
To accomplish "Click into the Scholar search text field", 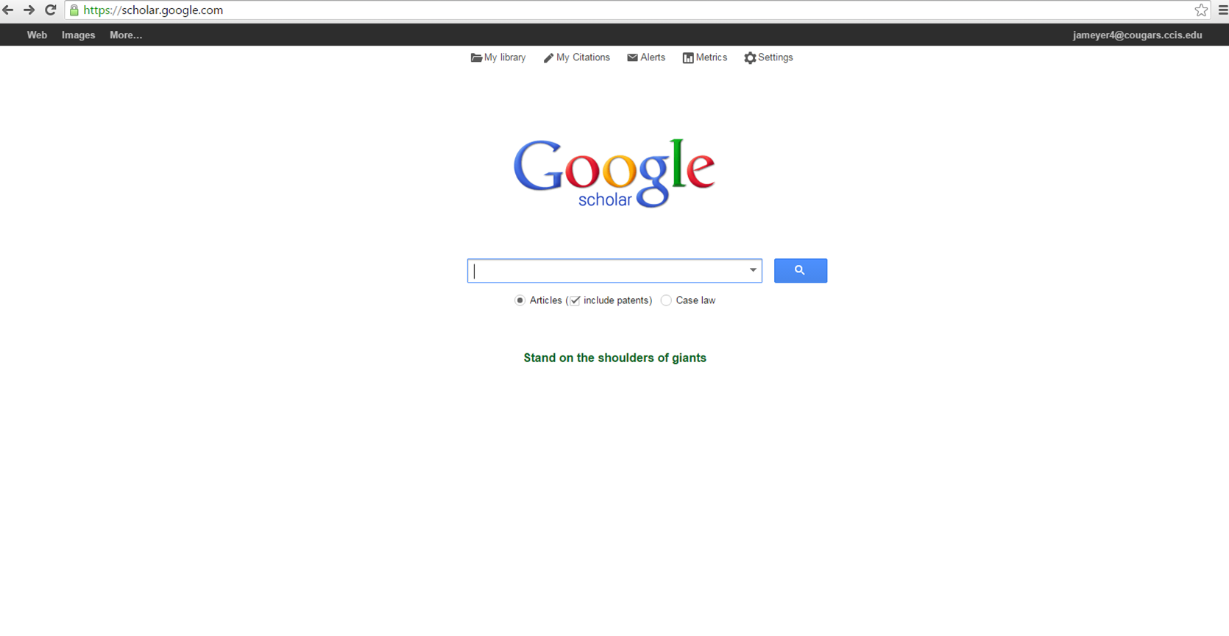I will (x=607, y=270).
